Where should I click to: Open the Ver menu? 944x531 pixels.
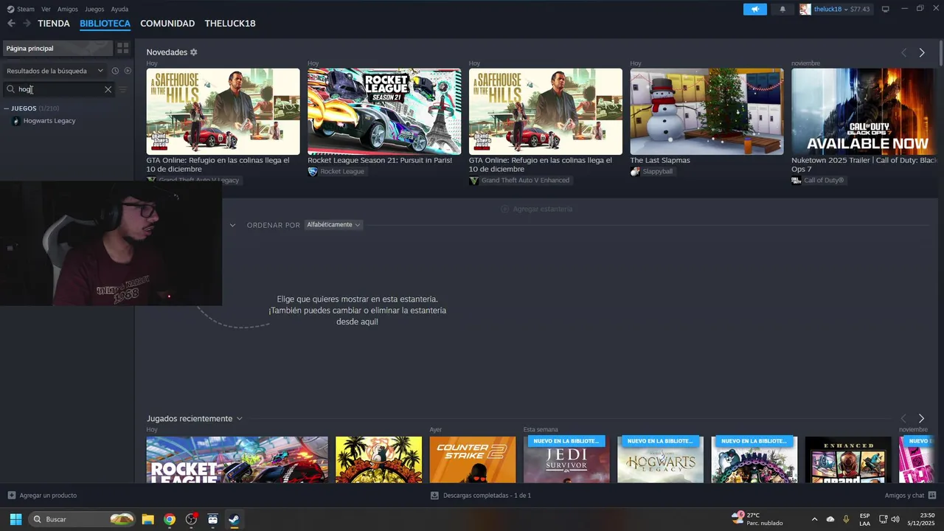tap(46, 10)
